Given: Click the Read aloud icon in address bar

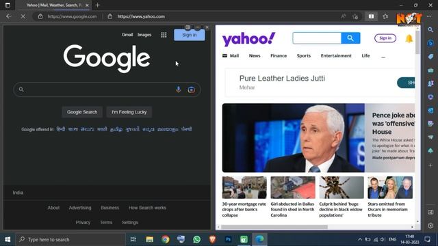Looking at the screenshot, I should click(343, 16).
